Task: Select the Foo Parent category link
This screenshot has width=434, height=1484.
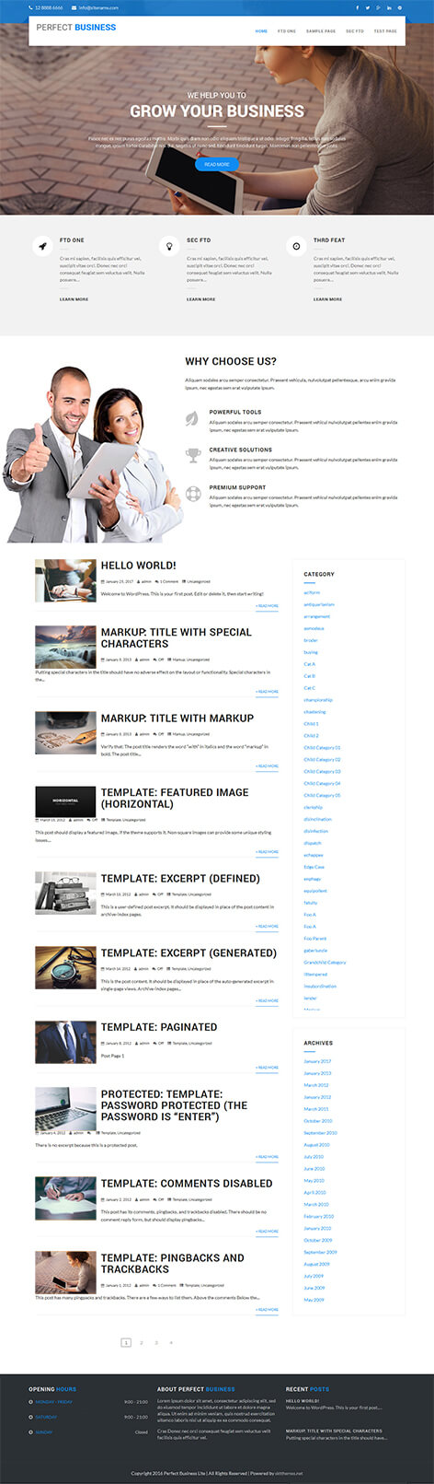Action: pos(314,938)
